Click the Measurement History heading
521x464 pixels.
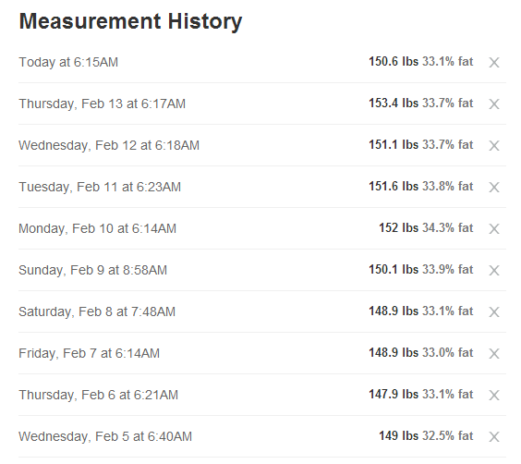[130, 21]
